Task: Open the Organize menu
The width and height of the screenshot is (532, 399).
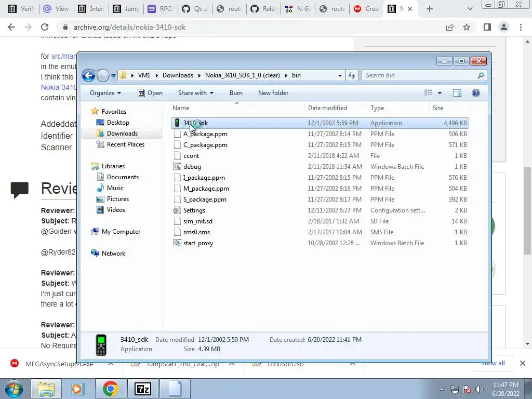Action: 105,93
